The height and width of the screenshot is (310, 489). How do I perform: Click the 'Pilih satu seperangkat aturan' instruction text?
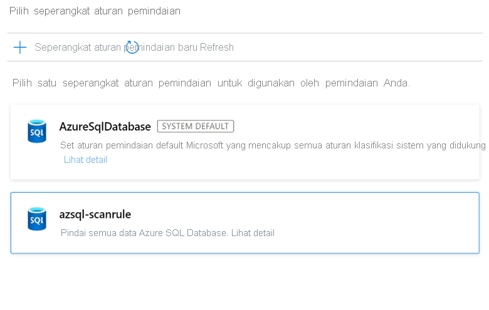pyautogui.click(x=211, y=83)
